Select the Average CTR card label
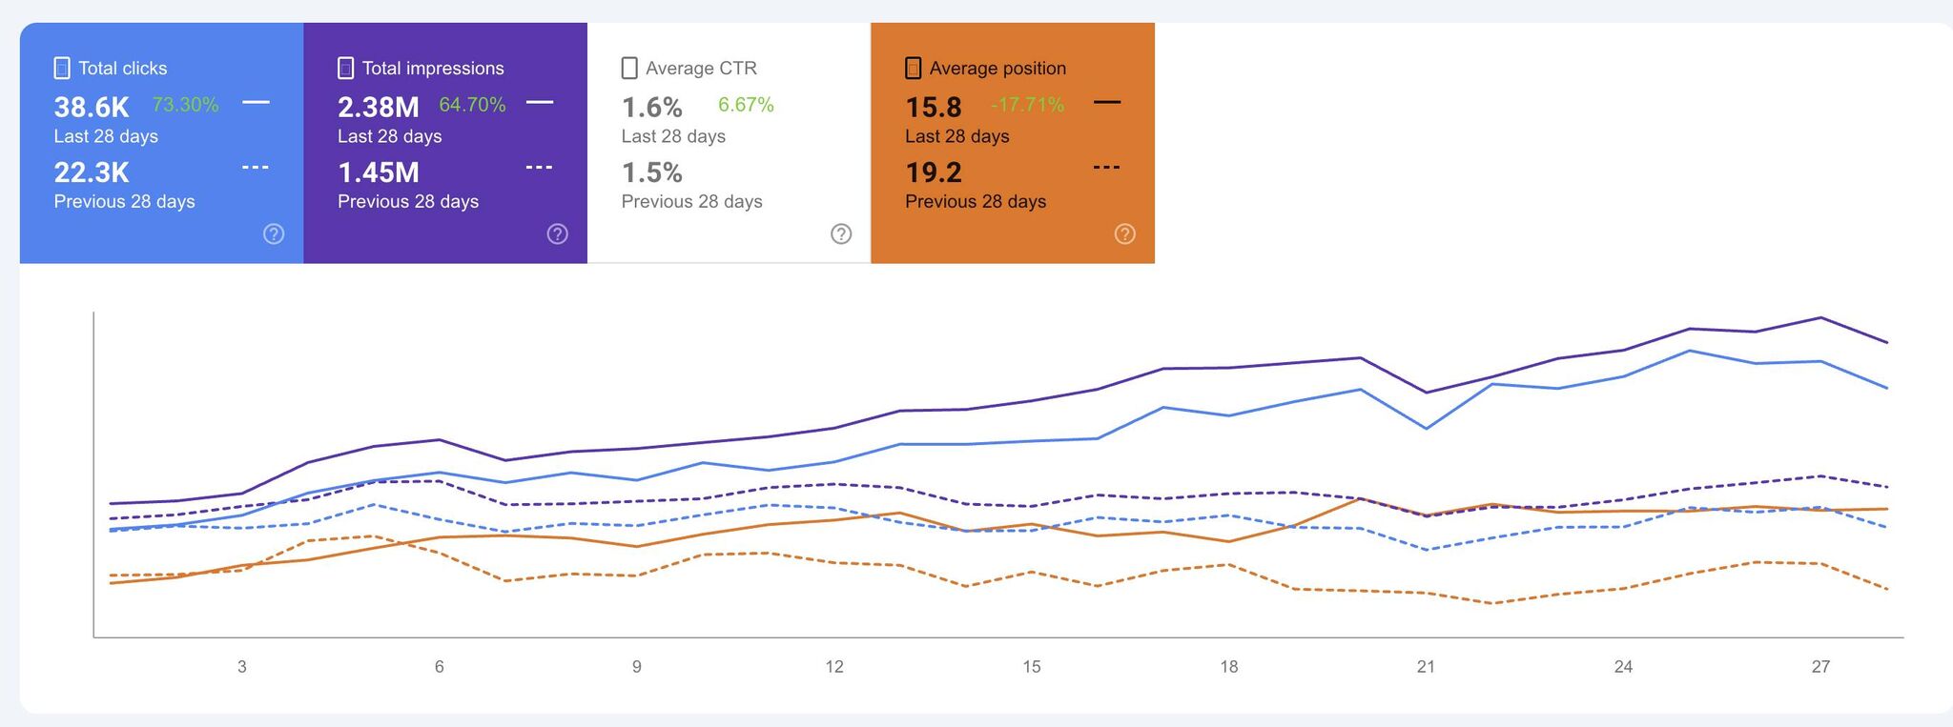 [701, 68]
